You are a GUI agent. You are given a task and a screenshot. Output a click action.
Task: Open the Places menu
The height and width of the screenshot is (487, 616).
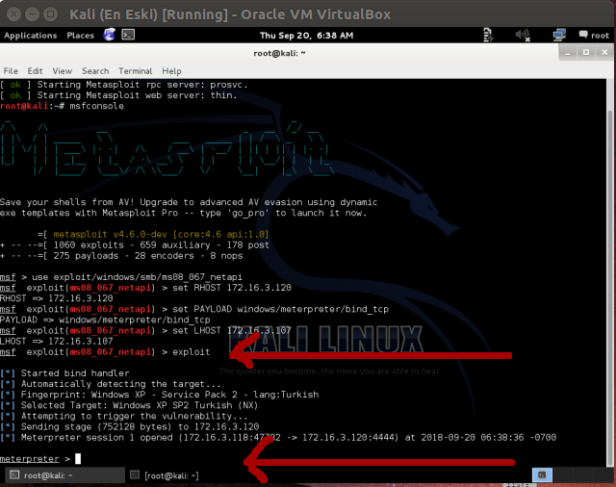[x=81, y=36]
